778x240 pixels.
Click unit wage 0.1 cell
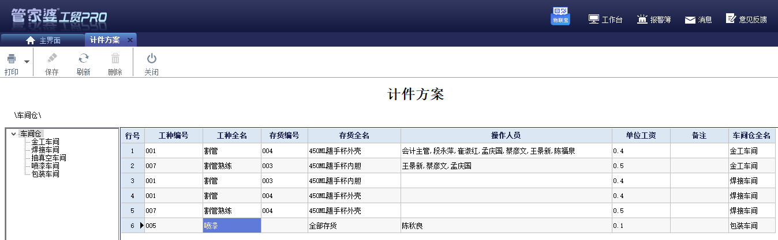click(x=641, y=226)
